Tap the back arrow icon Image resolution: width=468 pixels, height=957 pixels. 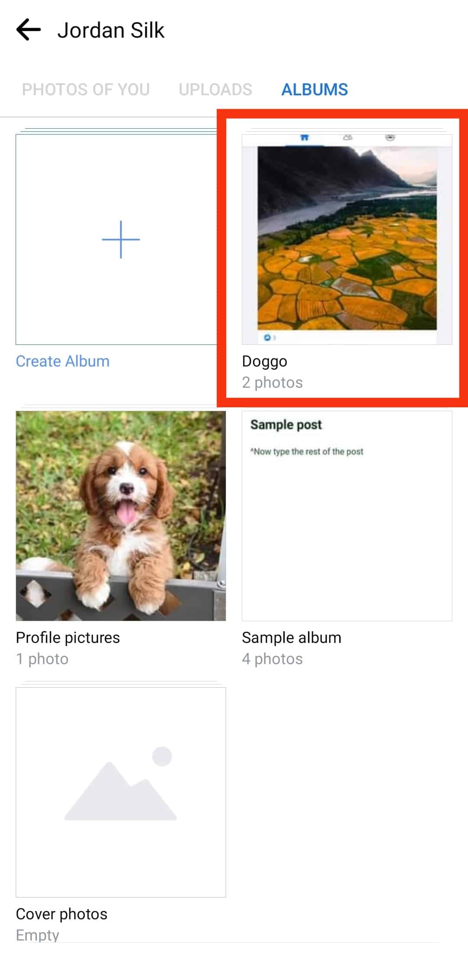[x=29, y=30]
